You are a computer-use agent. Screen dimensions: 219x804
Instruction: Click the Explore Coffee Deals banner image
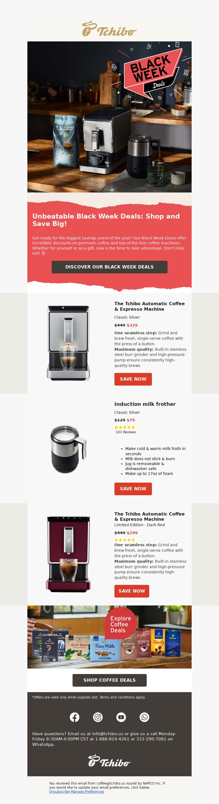pos(109,637)
